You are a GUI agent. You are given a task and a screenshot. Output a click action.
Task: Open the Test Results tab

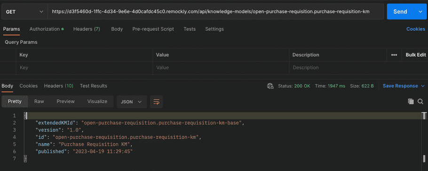93,86
